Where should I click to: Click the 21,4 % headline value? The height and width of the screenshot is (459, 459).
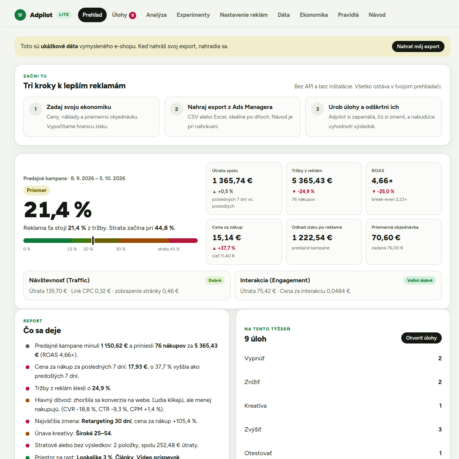click(58, 210)
